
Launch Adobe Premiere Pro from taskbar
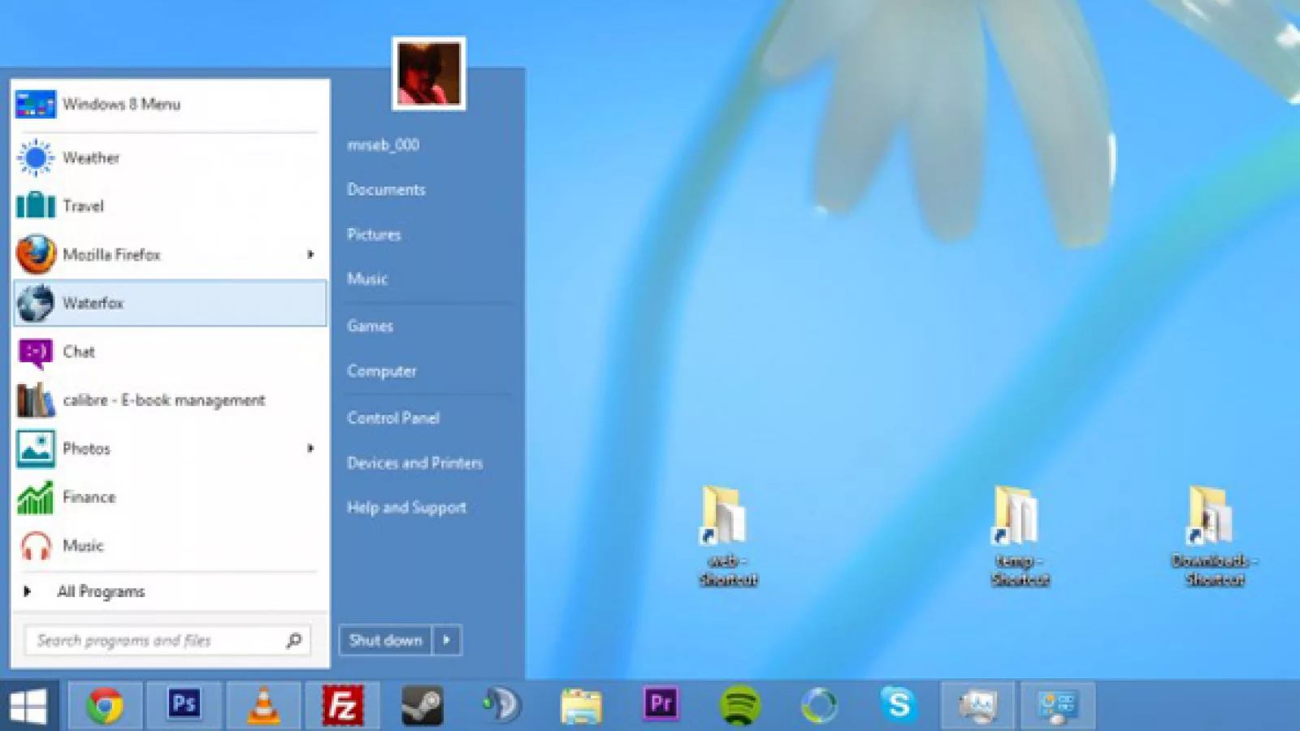coord(661,705)
